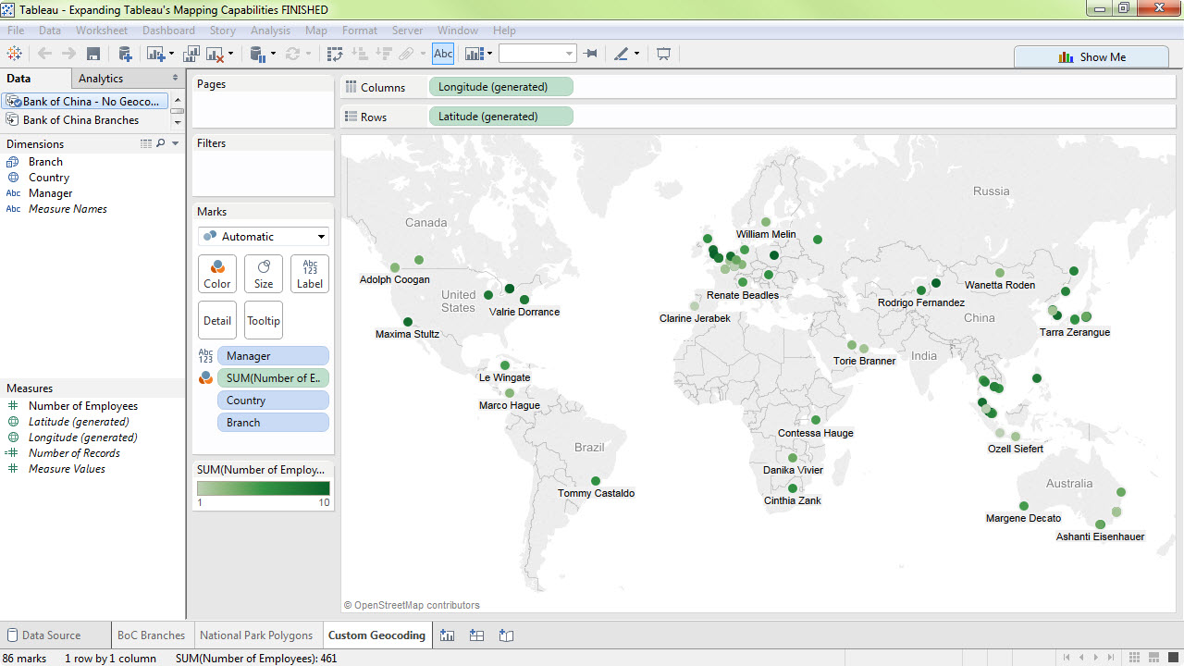Click the green employees color legend gradient
Viewport: 1184px width, 666px height.
click(x=263, y=488)
